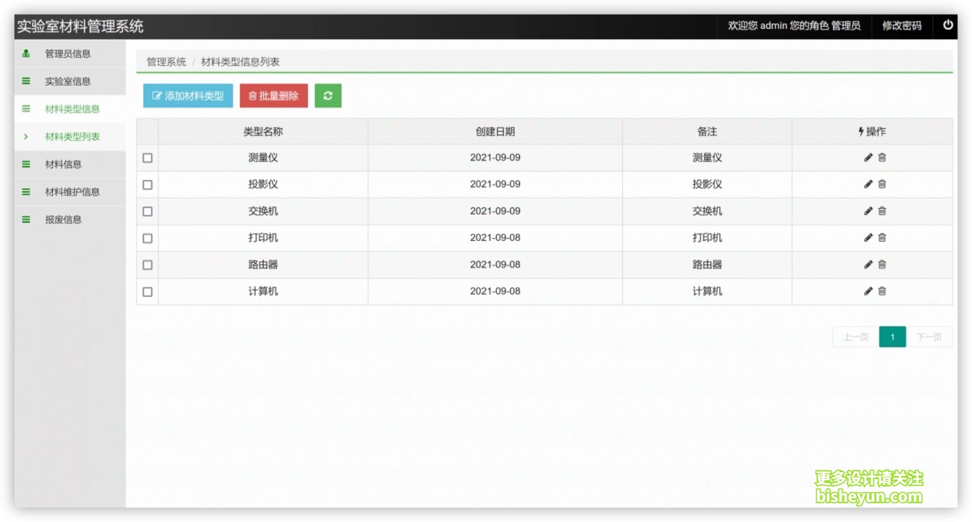
Task: Check the box beside 计算机
Action: [x=147, y=292]
